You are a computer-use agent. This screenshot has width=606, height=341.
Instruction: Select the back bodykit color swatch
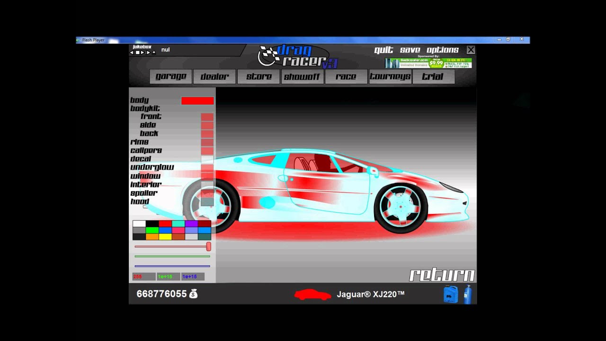(x=207, y=134)
